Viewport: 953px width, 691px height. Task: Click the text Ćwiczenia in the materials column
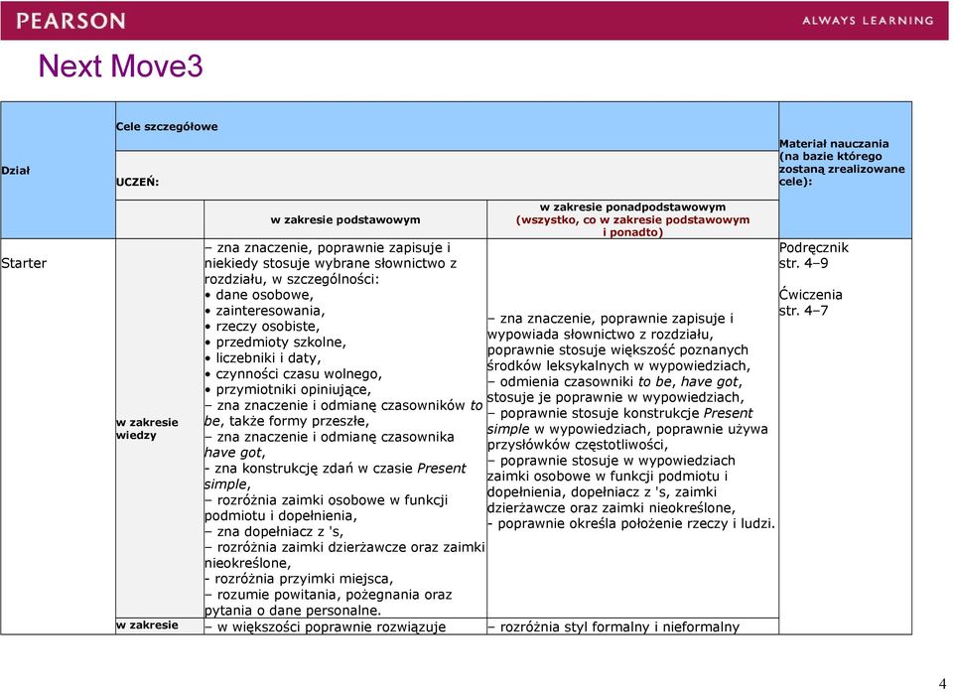[x=811, y=295]
